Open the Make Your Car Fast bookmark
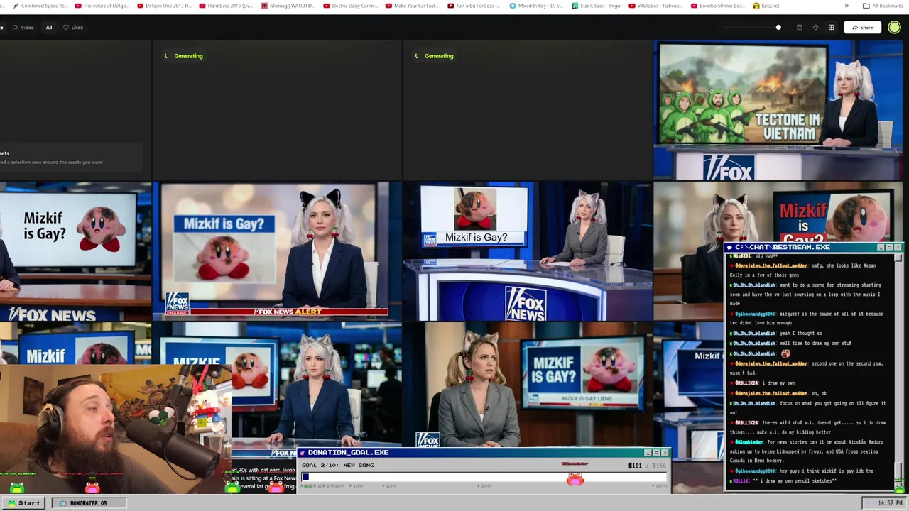 point(413,6)
